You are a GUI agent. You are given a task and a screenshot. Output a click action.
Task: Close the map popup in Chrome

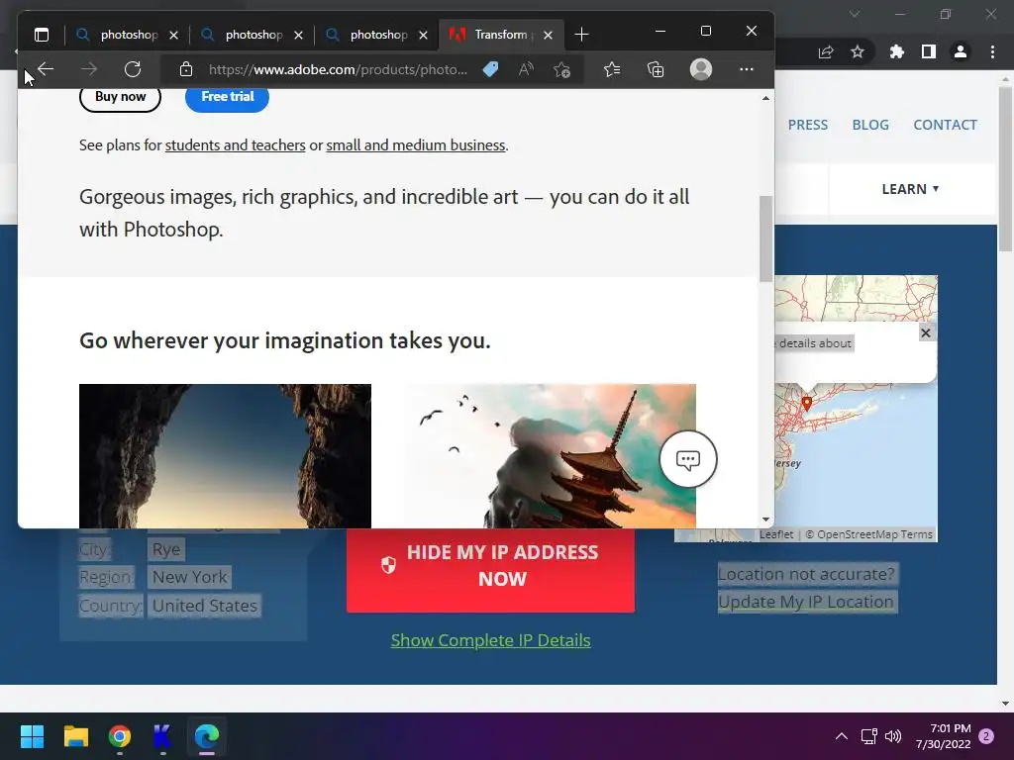click(x=926, y=332)
